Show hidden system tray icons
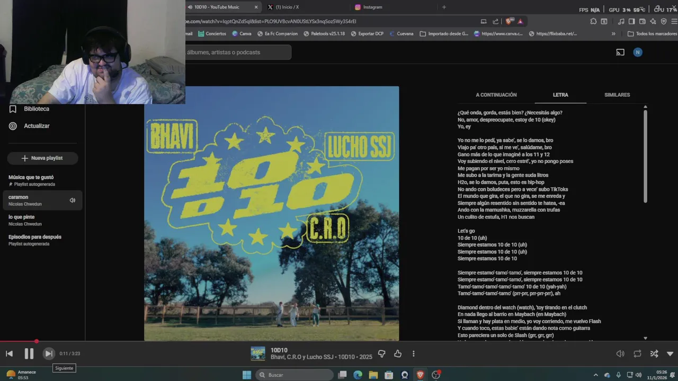This screenshot has width=678, height=381. [x=596, y=375]
